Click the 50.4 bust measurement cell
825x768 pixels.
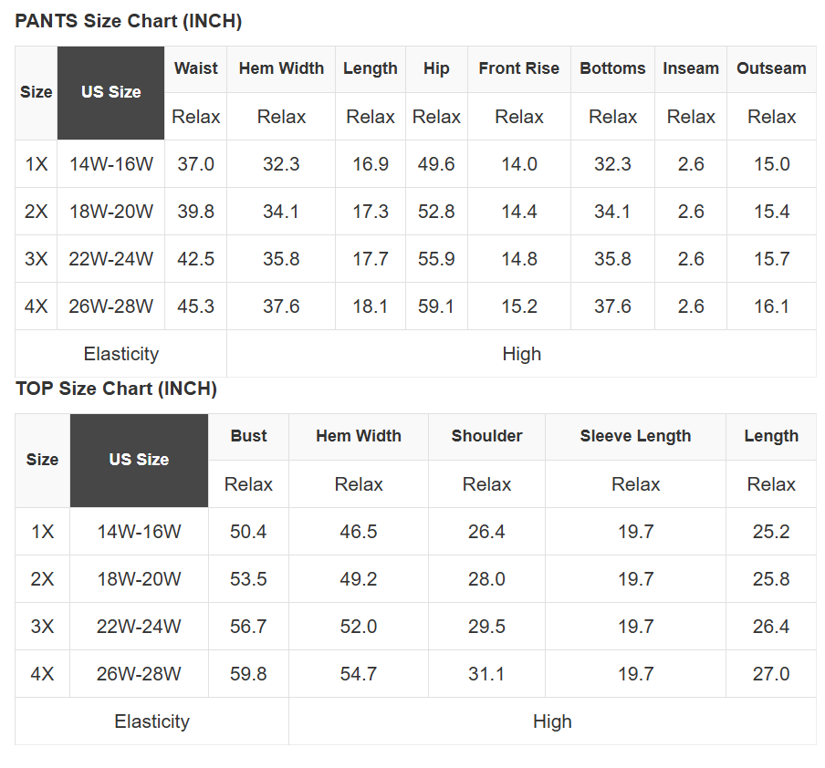tap(248, 532)
